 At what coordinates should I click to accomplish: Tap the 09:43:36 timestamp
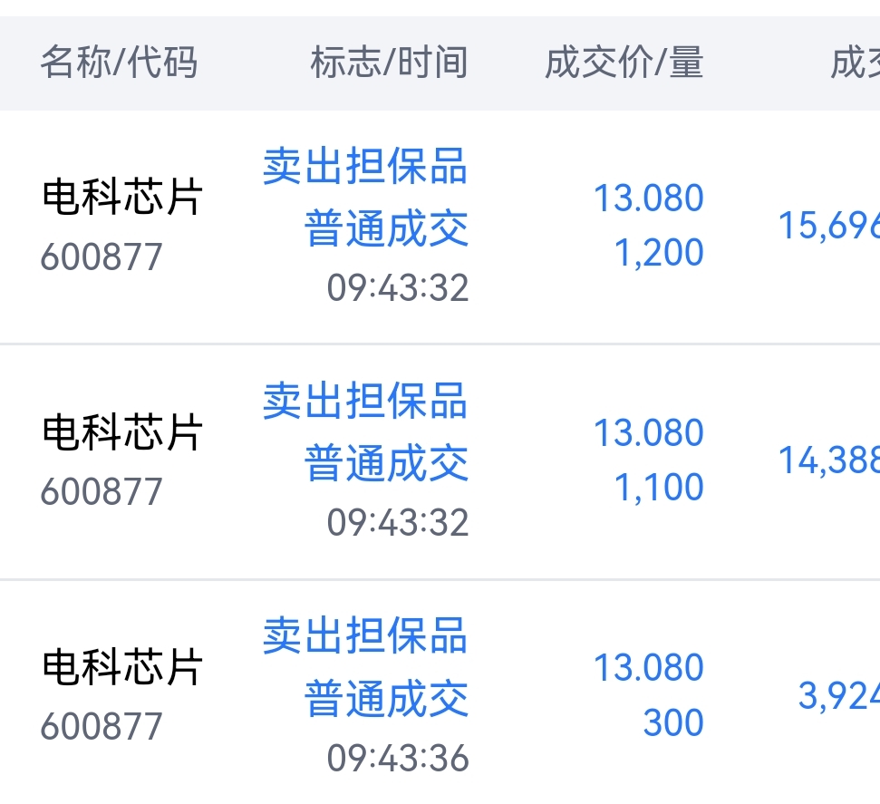[x=398, y=758]
